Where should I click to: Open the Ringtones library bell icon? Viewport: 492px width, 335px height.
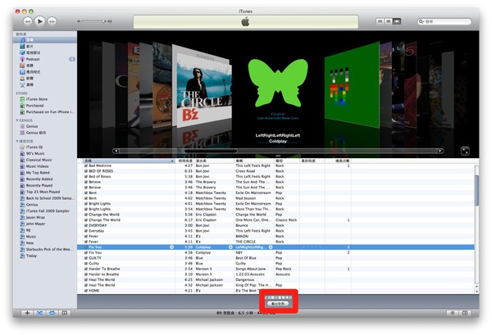point(22,79)
